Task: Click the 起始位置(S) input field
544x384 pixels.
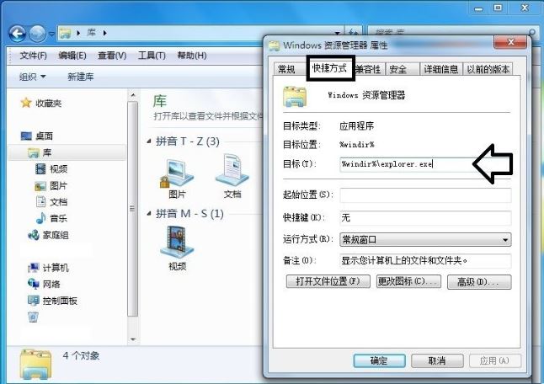Action: (425, 195)
